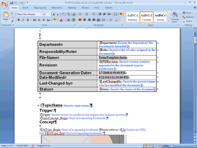The width and height of the screenshot is (197, 148).
Task: Switch to the Mailings tab
Action: point(72,8)
